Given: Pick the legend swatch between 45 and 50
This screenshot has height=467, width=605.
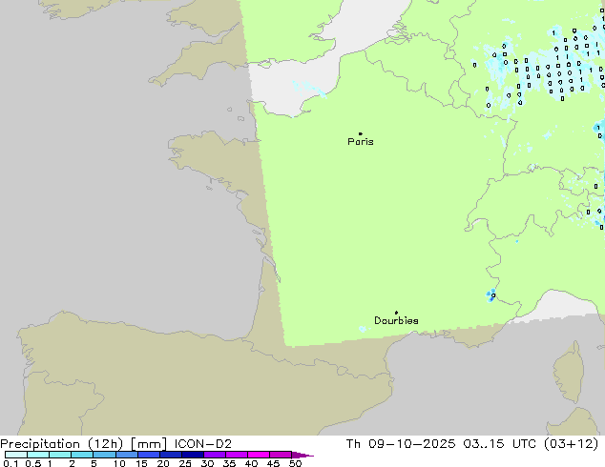Looking at the screenshot, I should click(x=281, y=455).
